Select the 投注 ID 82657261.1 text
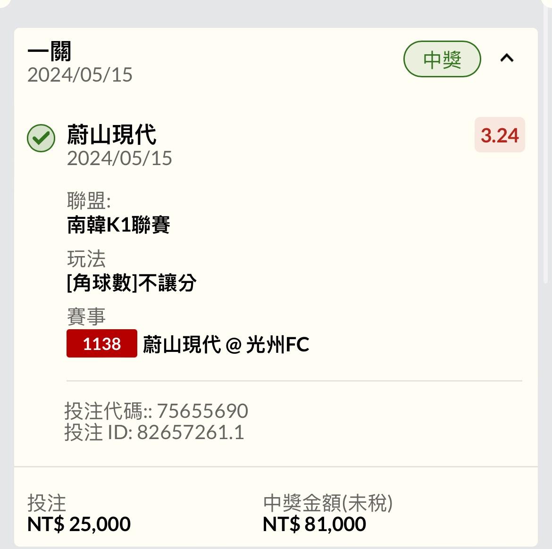 click(x=154, y=433)
